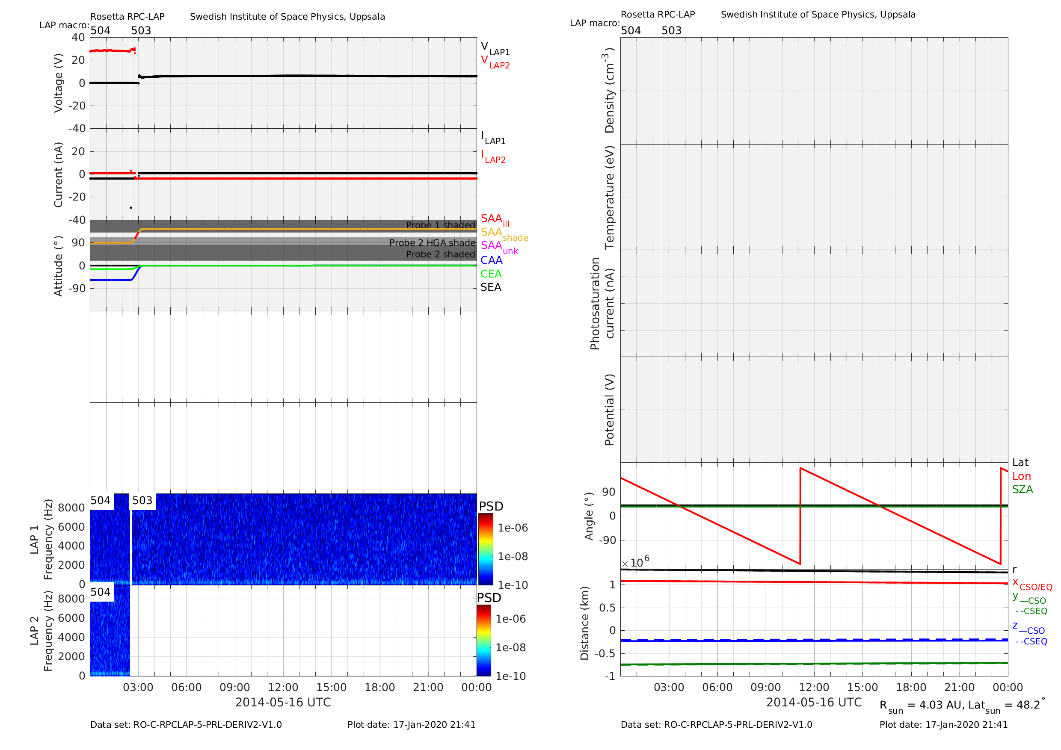Click the green CEA legend entry

click(491, 274)
